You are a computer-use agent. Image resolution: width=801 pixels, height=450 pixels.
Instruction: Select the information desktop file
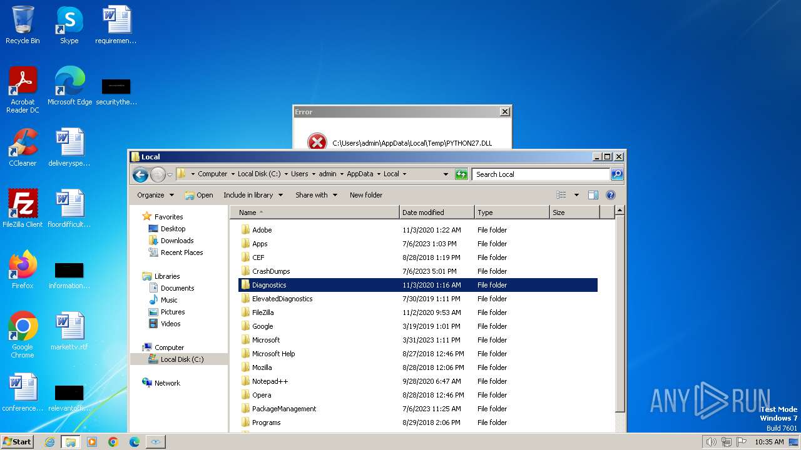[x=69, y=276]
